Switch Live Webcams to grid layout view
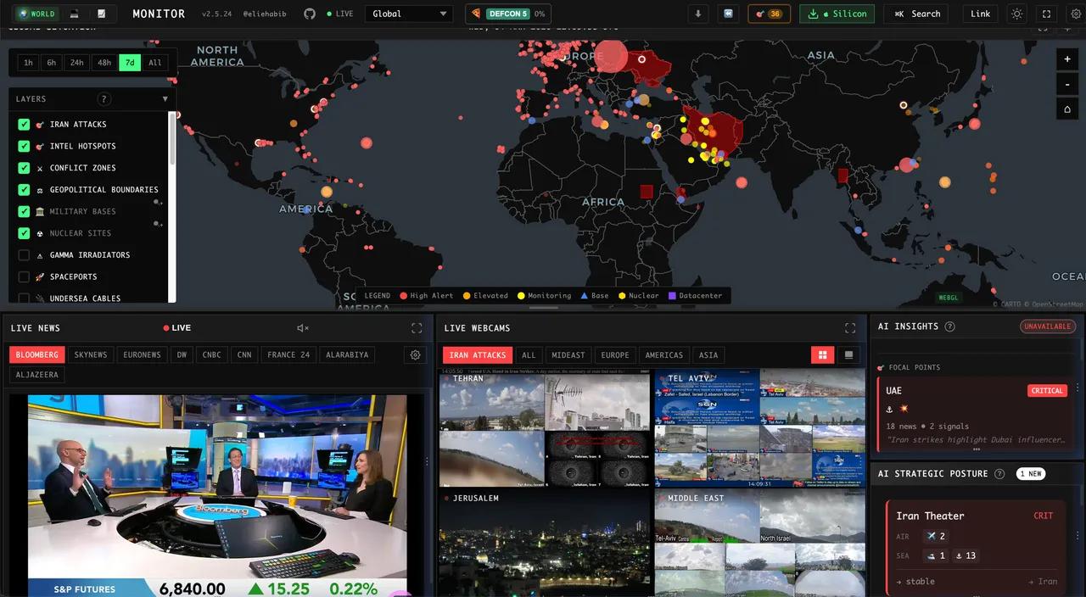Screen dimensions: 1086x597 tap(822, 354)
